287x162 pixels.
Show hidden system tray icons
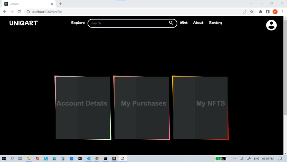pyautogui.click(x=234, y=158)
